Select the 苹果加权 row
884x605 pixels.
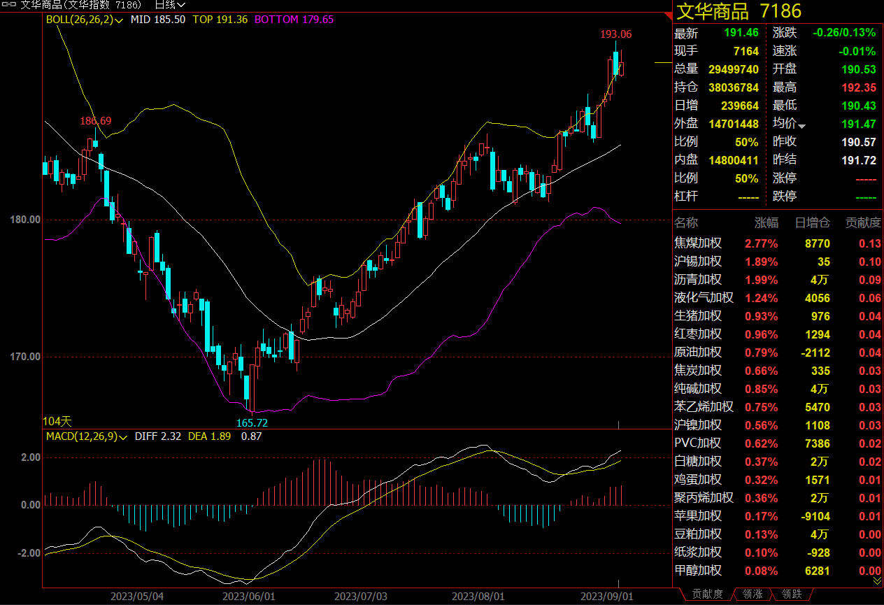pyautogui.click(x=778, y=516)
